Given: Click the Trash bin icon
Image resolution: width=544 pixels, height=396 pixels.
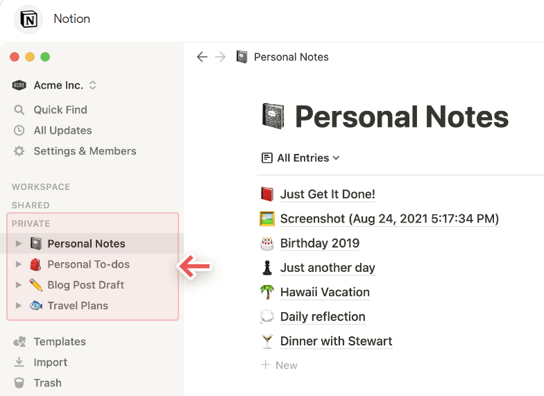Looking at the screenshot, I should tap(19, 383).
